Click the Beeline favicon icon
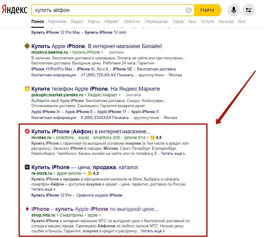Image resolution: width=264 pixels, height=238 pixels. tap(27, 46)
